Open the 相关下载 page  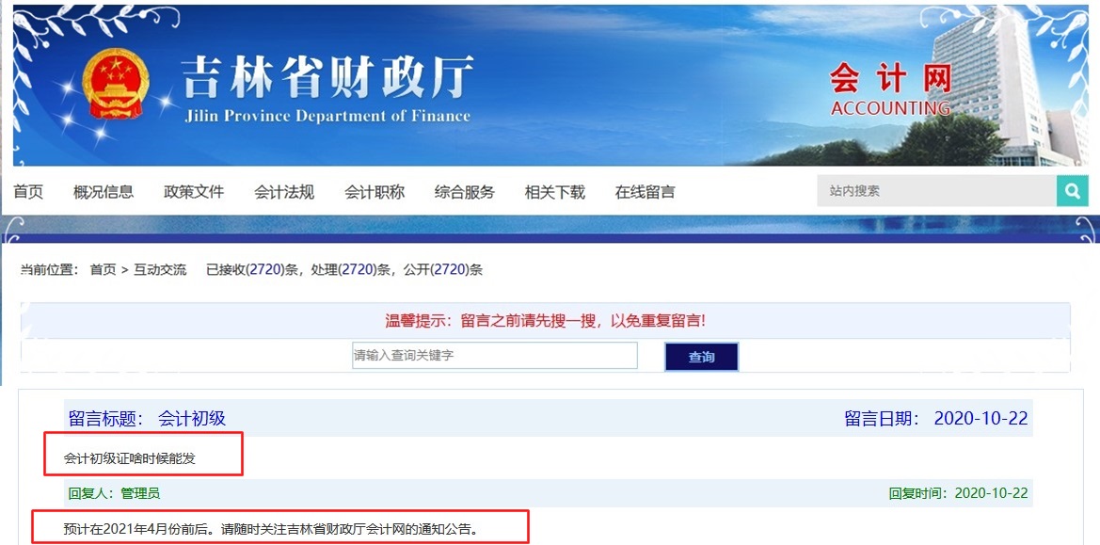(x=555, y=192)
